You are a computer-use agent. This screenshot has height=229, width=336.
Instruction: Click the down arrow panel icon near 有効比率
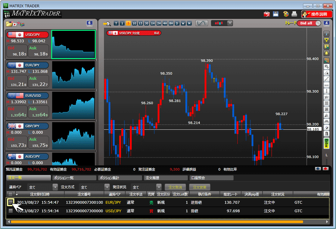coord(318,169)
